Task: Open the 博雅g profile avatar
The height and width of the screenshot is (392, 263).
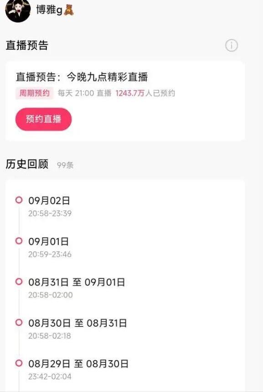Action: [18, 10]
